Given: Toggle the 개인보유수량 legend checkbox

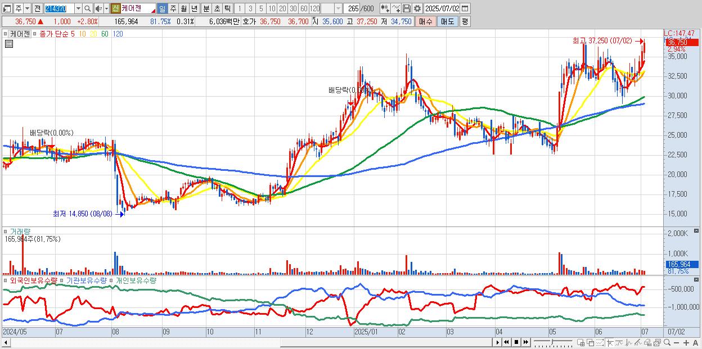Looking at the screenshot, I should coord(112,280).
